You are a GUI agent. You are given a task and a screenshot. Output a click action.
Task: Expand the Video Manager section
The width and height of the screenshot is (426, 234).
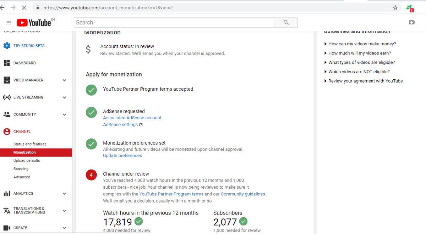coord(64,80)
